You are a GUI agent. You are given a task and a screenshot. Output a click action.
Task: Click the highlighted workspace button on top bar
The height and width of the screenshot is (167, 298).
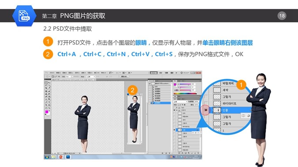point(154,73)
